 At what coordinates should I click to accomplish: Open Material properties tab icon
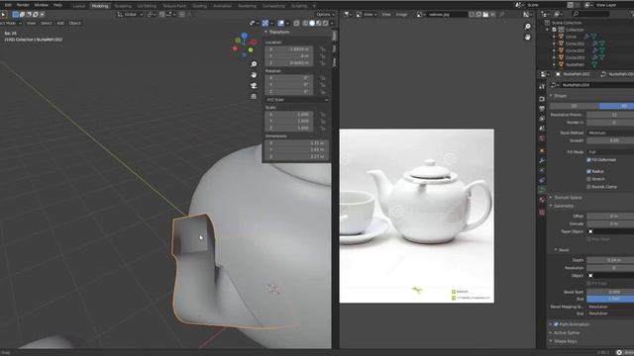tap(542, 200)
